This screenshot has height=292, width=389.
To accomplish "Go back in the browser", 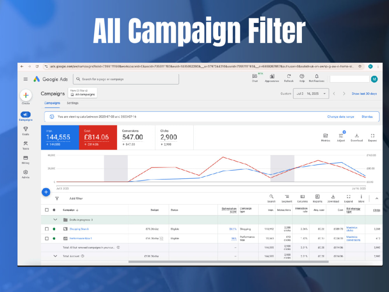I will [22, 67].
